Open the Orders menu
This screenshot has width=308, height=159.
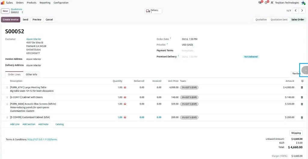(x=20, y=3)
